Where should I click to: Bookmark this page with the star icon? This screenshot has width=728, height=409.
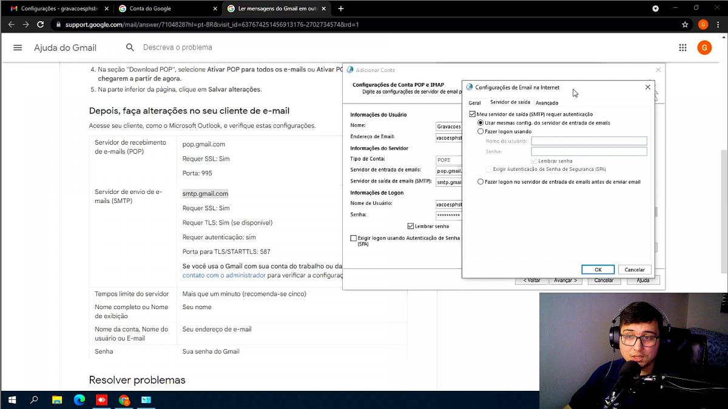point(685,25)
